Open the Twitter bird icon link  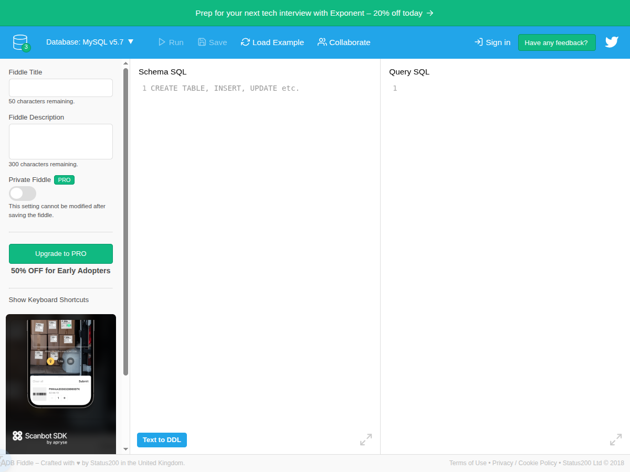point(612,42)
